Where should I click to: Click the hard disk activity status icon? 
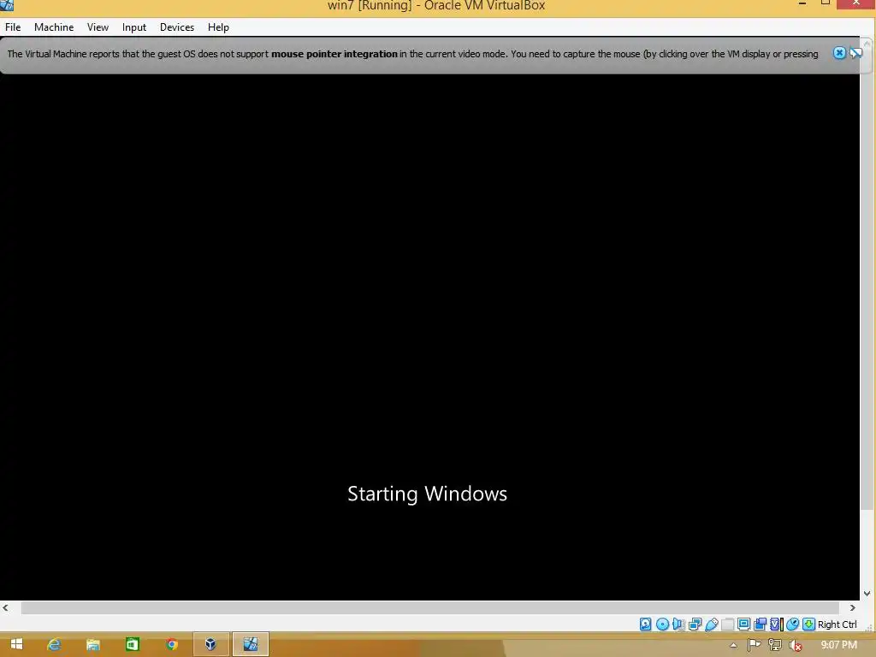pyautogui.click(x=645, y=624)
